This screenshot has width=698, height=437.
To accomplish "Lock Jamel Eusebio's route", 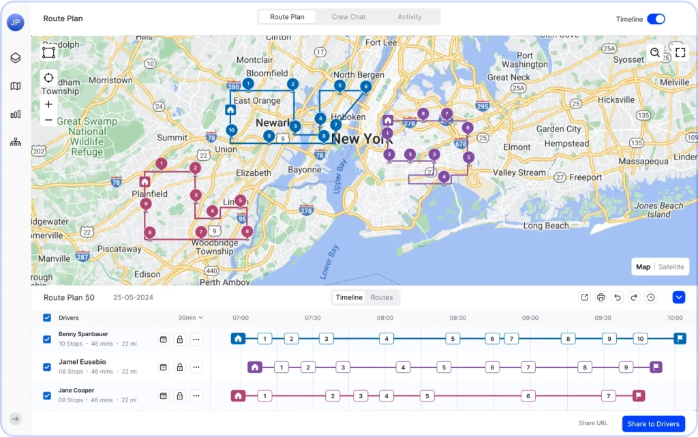I will (x=180, y=367).
